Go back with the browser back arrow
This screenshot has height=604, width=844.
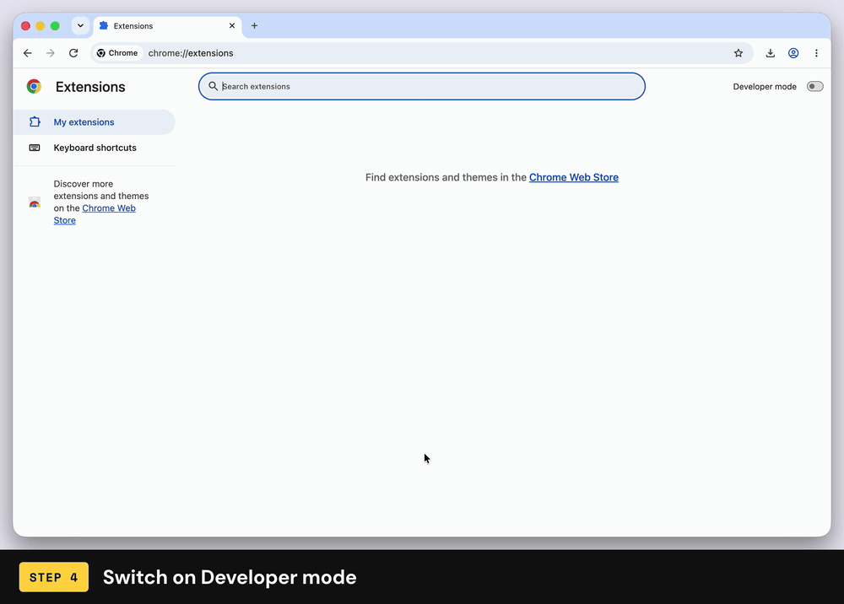point(28,52)
